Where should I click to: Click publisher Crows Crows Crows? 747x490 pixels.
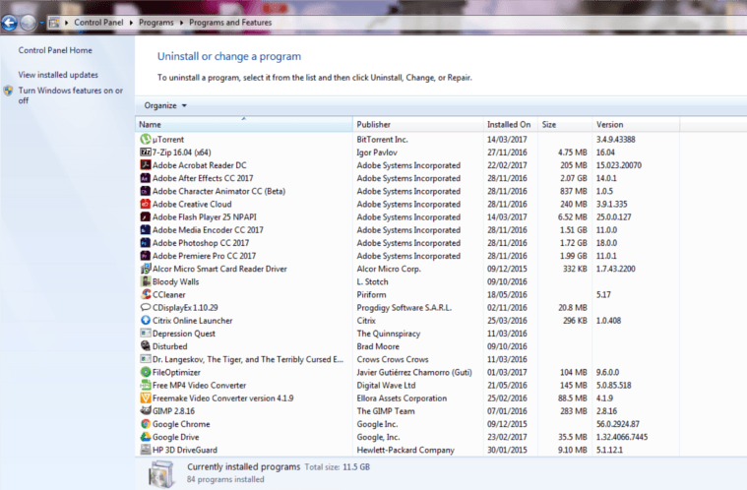coord(393,359)
